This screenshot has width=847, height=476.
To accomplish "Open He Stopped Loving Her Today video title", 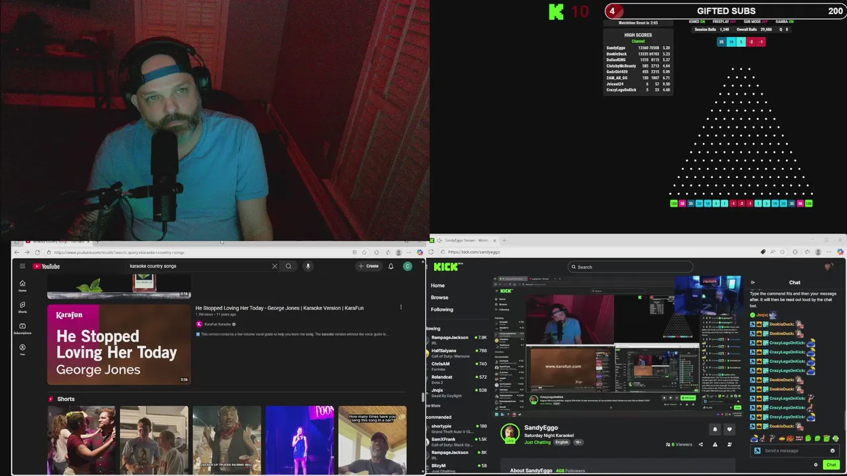I will pyautogui.click(x=279, y=308).
